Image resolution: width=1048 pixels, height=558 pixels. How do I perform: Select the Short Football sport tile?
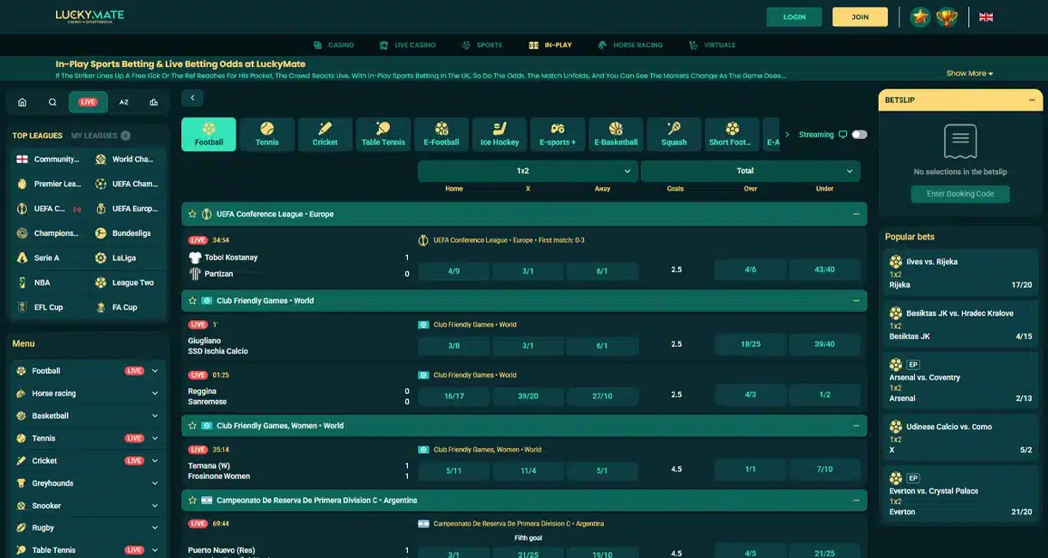[732, 134]
